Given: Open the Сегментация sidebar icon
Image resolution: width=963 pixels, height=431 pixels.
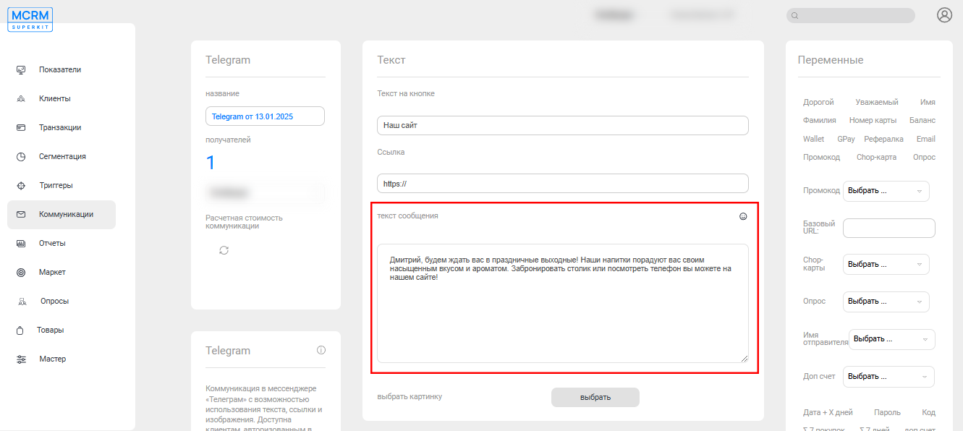Looking at the screenshot, I should click(x=21, y=157).
